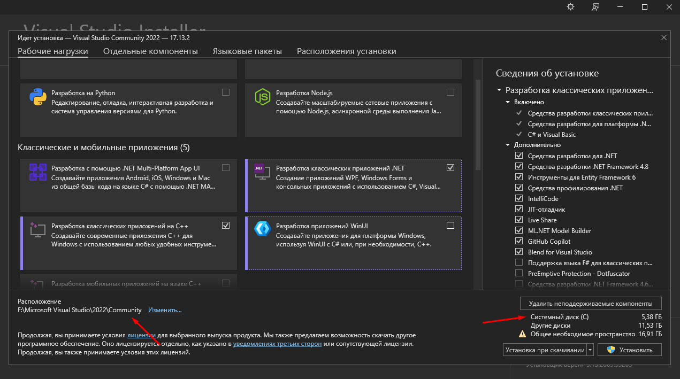Uncheck Инструменты для Entity Framework 6

(518, 177)
